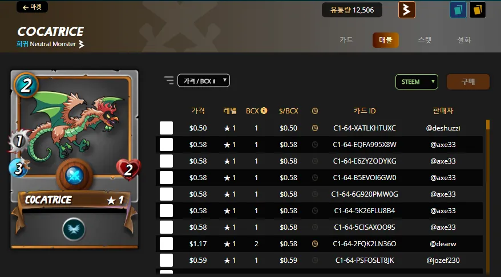Go to the 설화 tab

tap(464, 40)
